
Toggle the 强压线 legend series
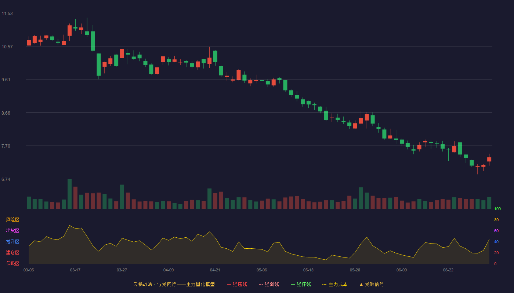click(237, 284)
